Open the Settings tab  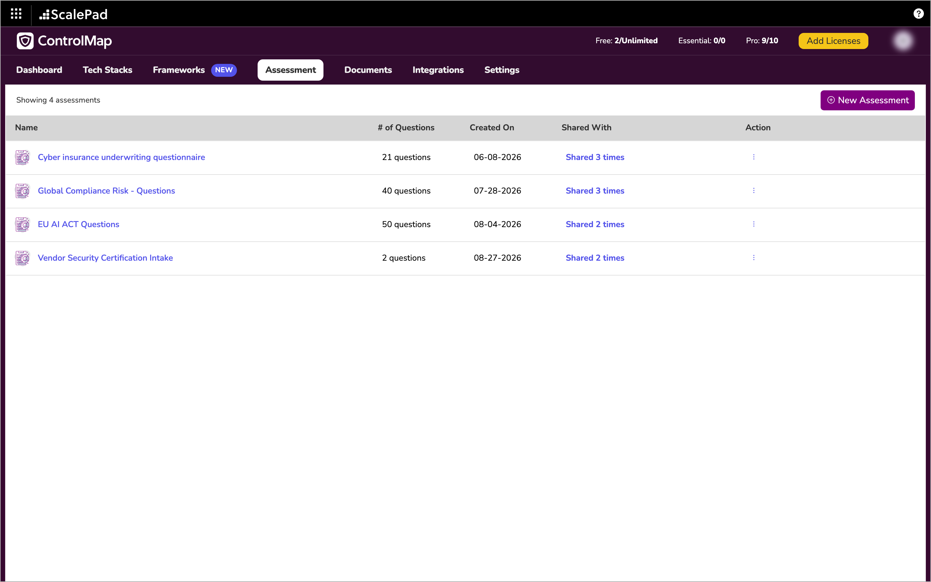point(502,70)
